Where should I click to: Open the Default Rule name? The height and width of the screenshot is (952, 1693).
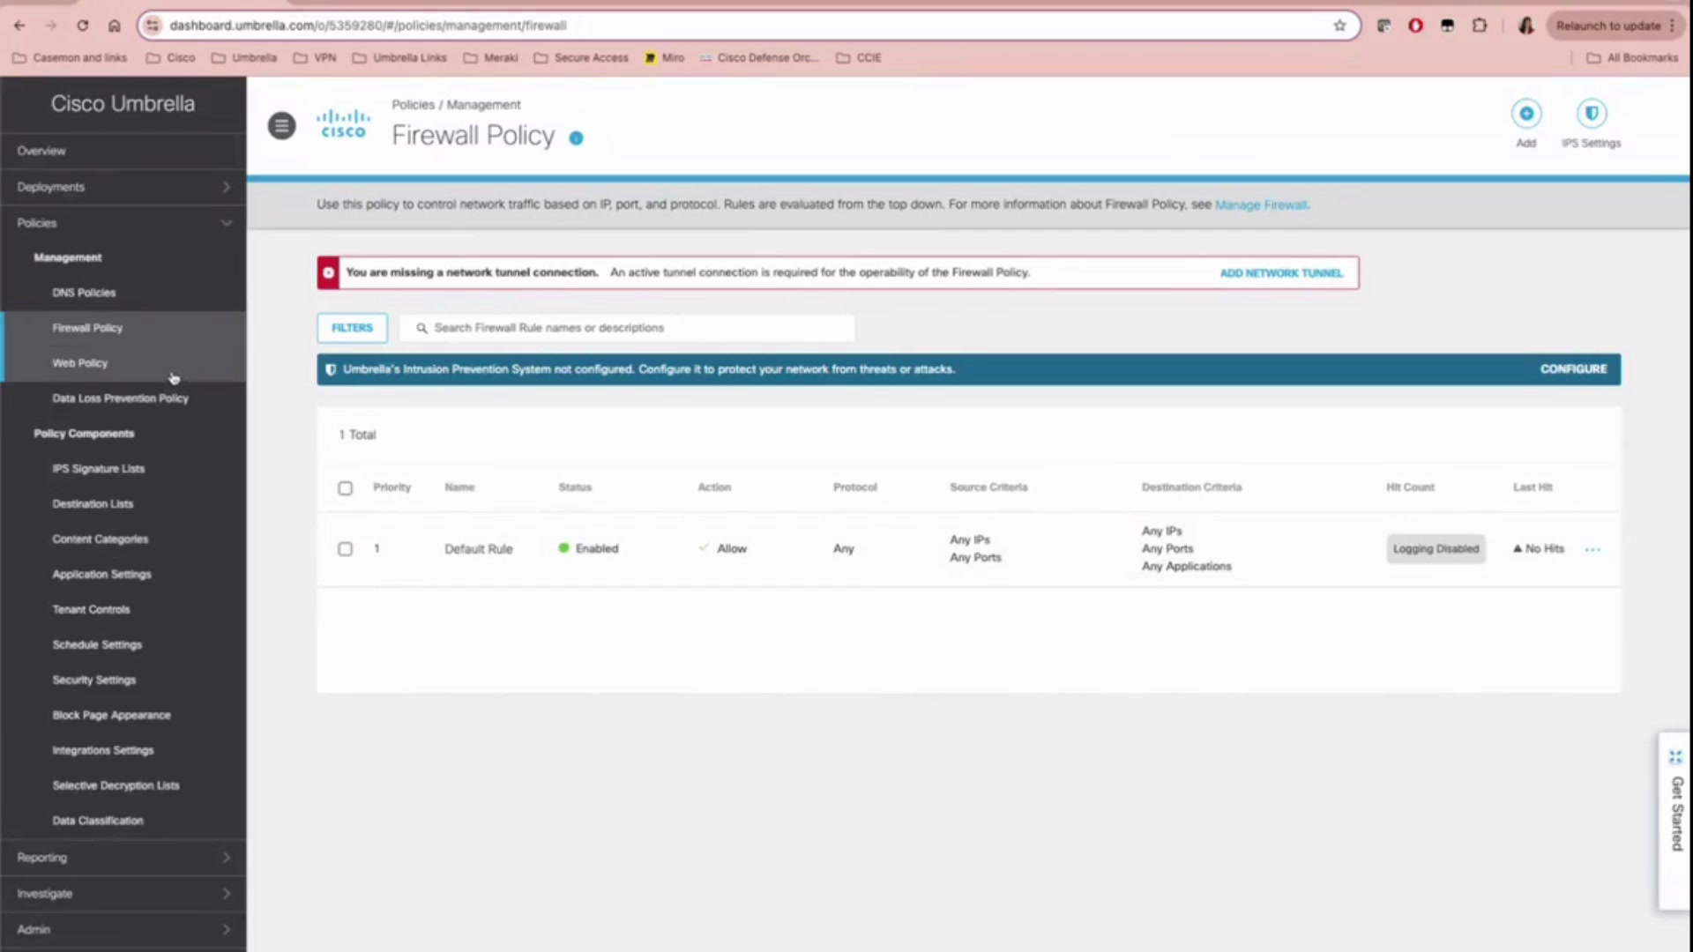tap(478, 549)
